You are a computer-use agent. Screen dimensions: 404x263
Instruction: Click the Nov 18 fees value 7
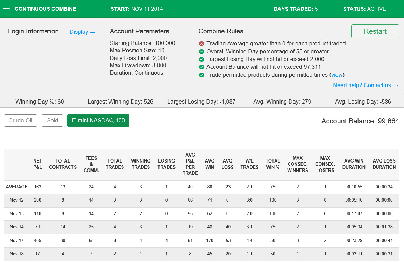click(91, 254)
